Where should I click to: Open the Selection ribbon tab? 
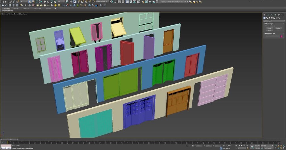click(26, 8)
